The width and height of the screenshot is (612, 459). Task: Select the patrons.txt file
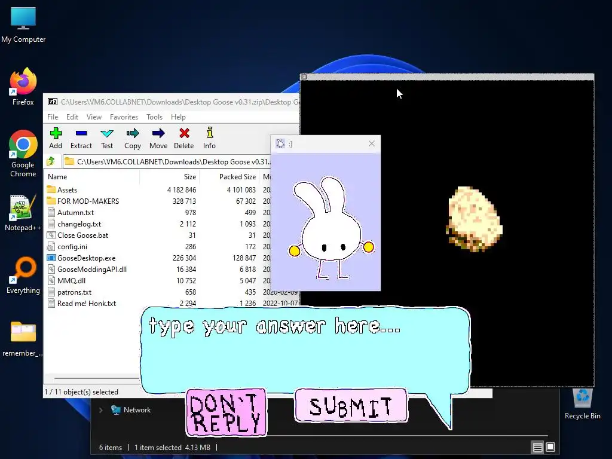(69, 292)
